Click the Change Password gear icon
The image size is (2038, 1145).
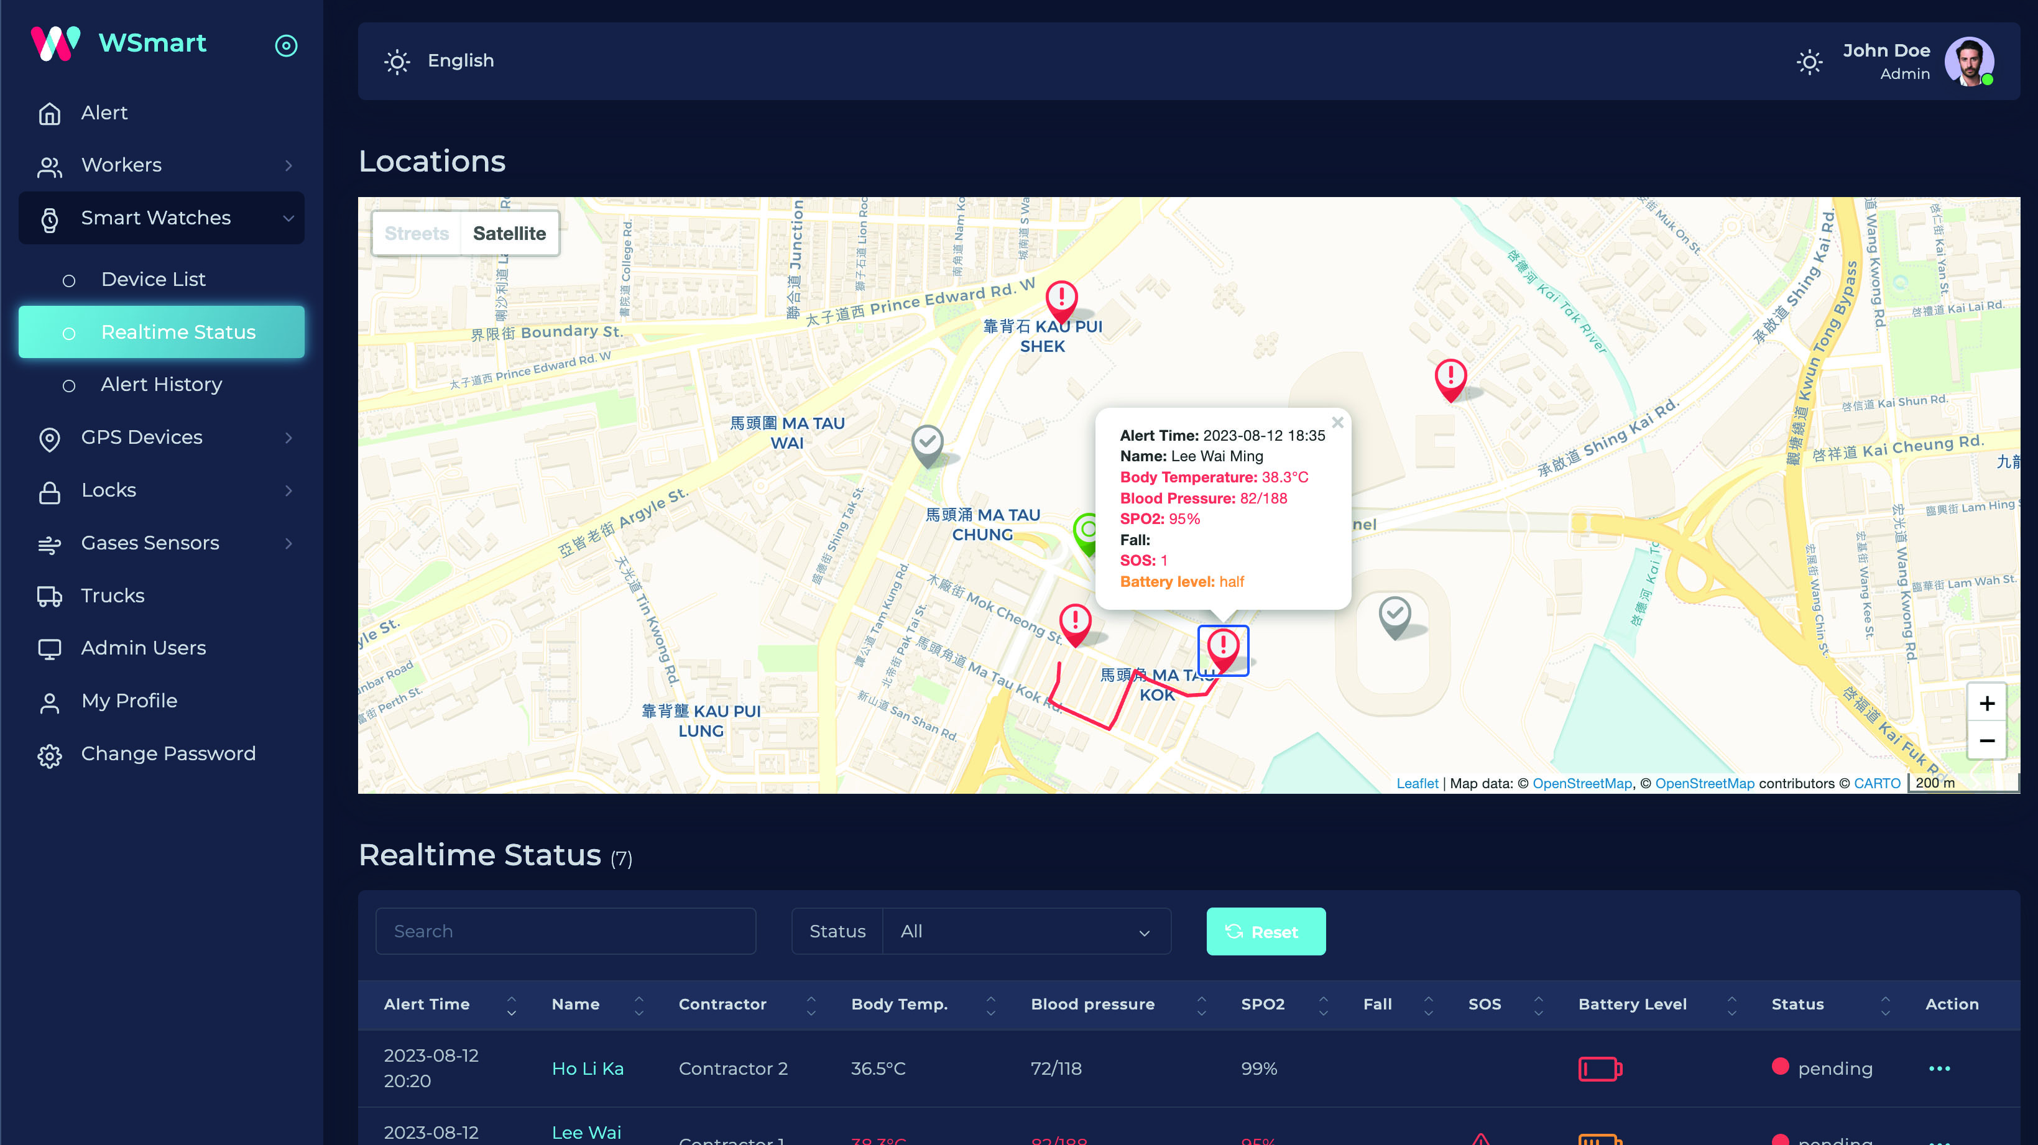click(50, 755)
